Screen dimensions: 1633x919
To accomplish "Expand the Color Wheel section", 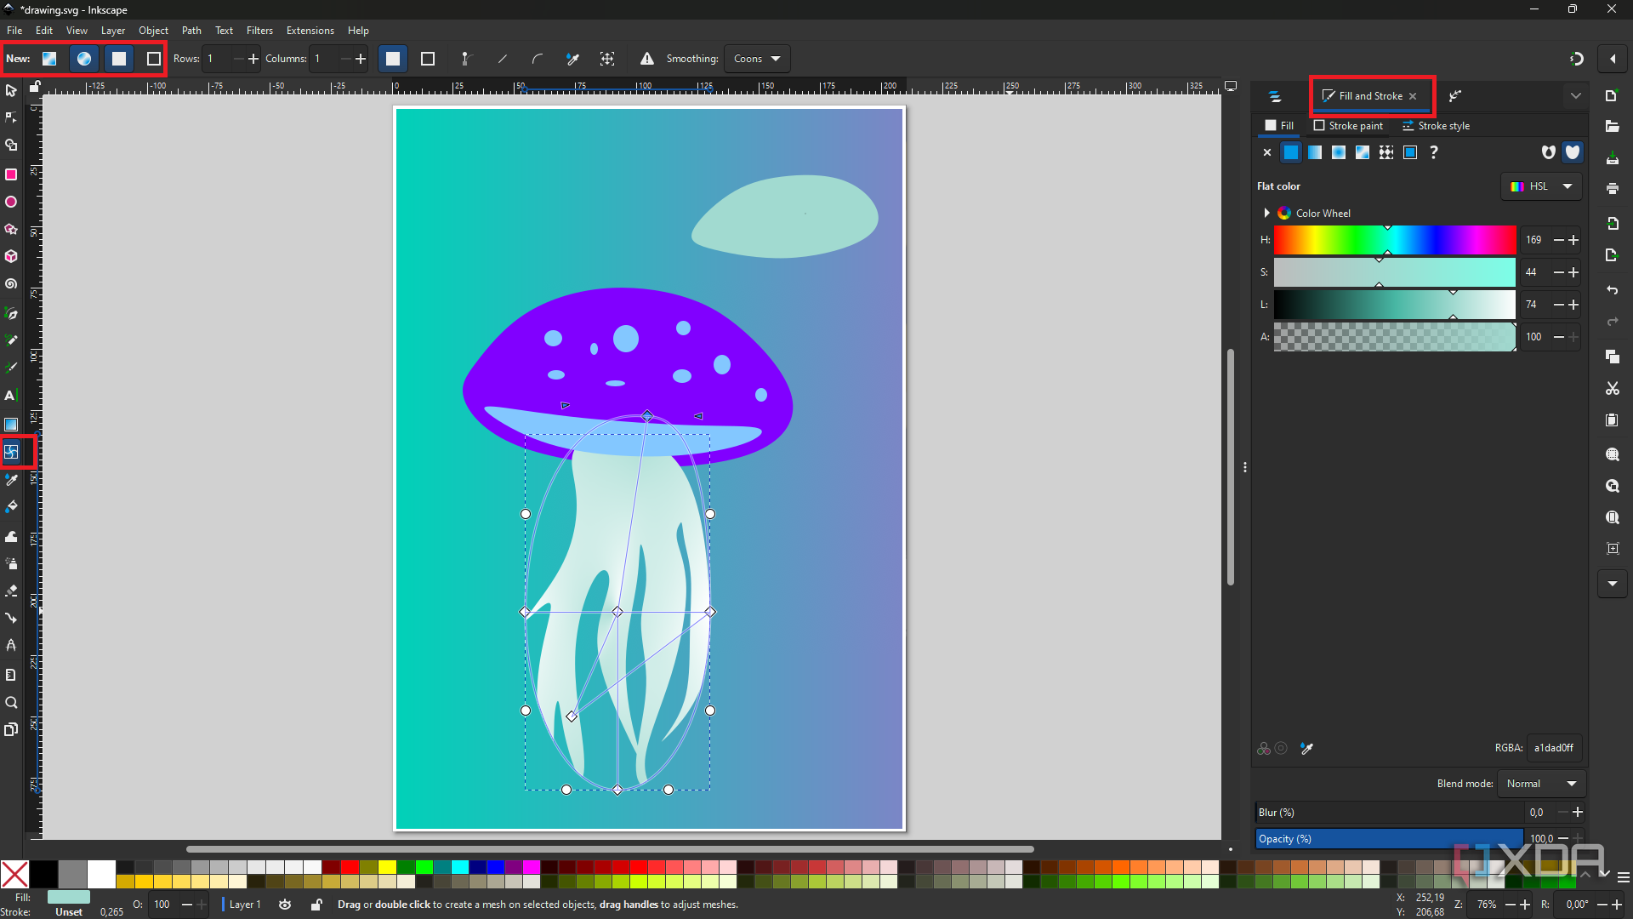I will coord(1267,214).
